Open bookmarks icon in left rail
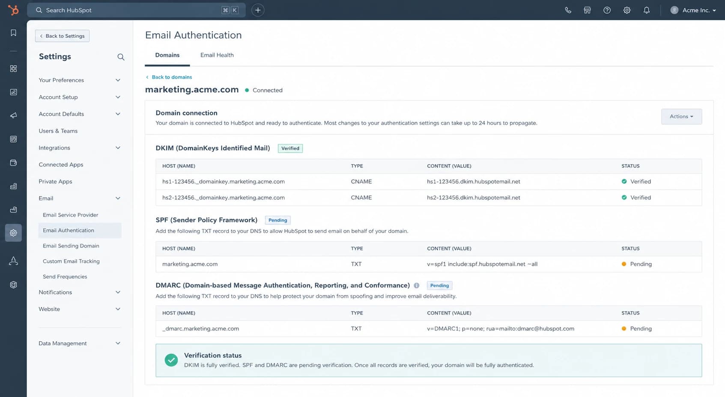725x397 pixels. [x=13, y=33]
